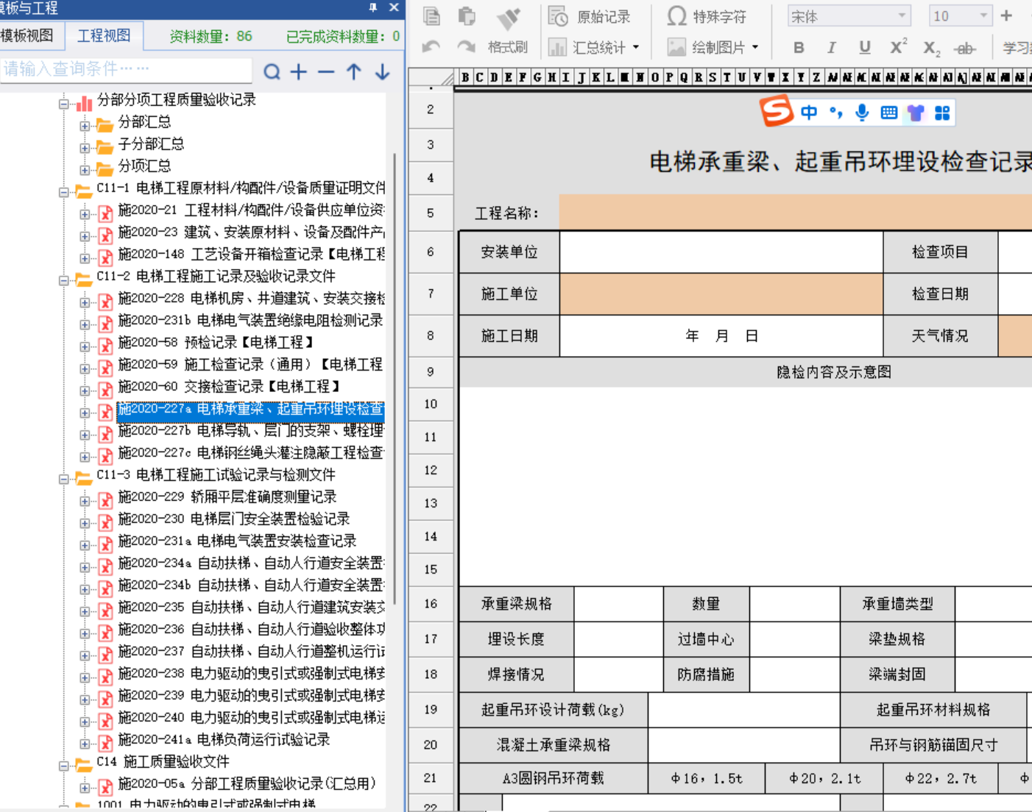The image size is (1032, 812).
Task: Toggle Sogou punctuation mode icon
Action: click(835, 113)
